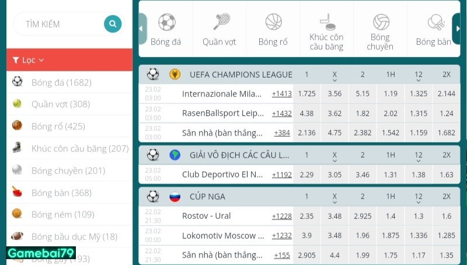Image resolution: width=467 pixels, height=265 pixels.
Task: Select the Bóng chuyền volleyball icon in carousel
Action: (x=381, y=22)
